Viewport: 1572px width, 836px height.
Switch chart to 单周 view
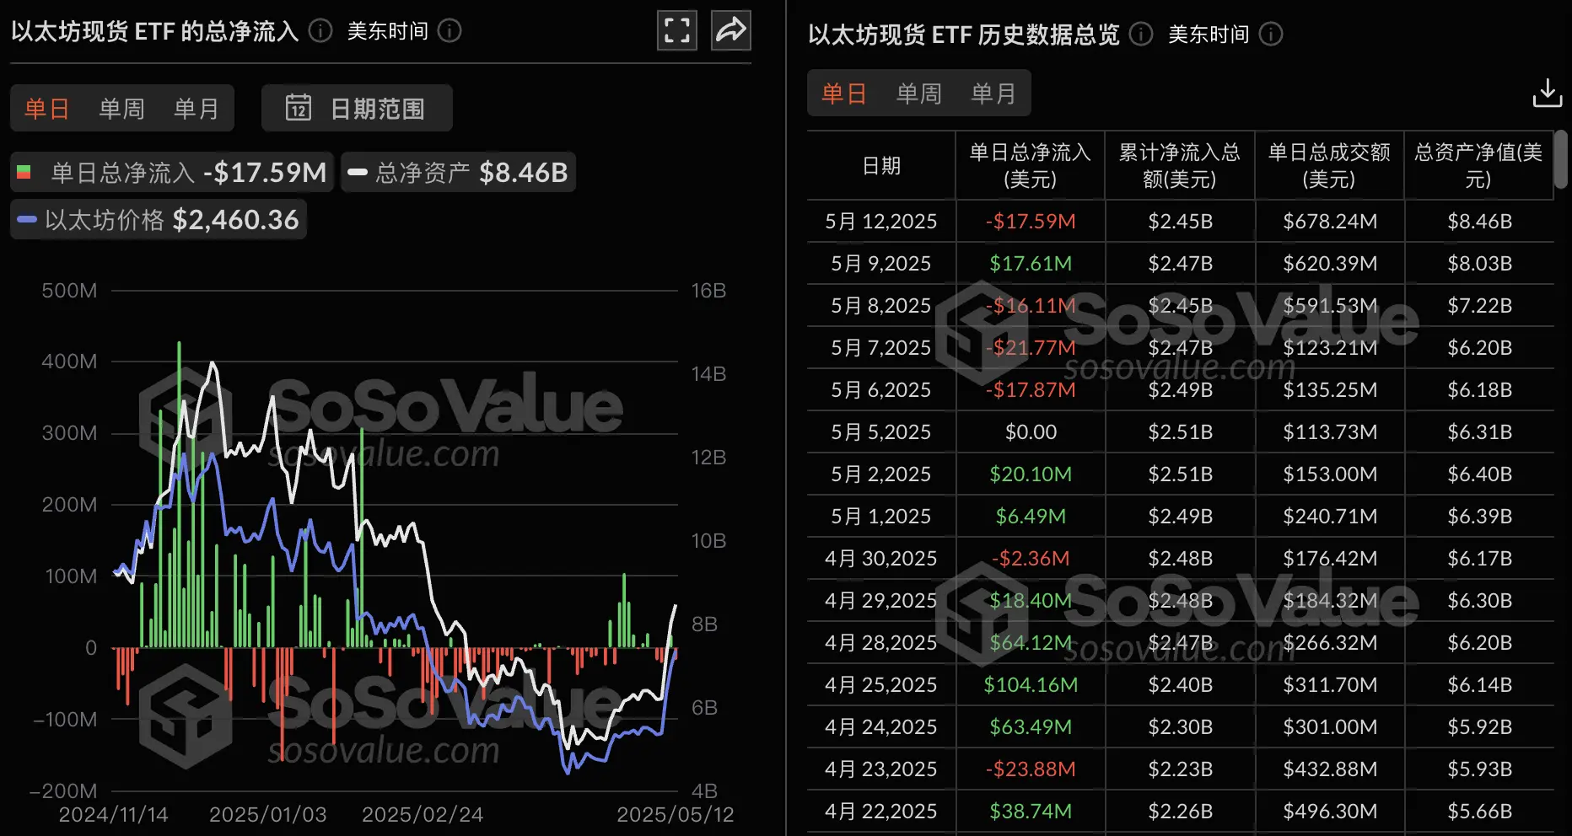[121, 107]
